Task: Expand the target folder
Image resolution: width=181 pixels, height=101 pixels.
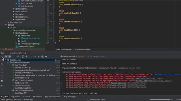Action: click(3, 49)
